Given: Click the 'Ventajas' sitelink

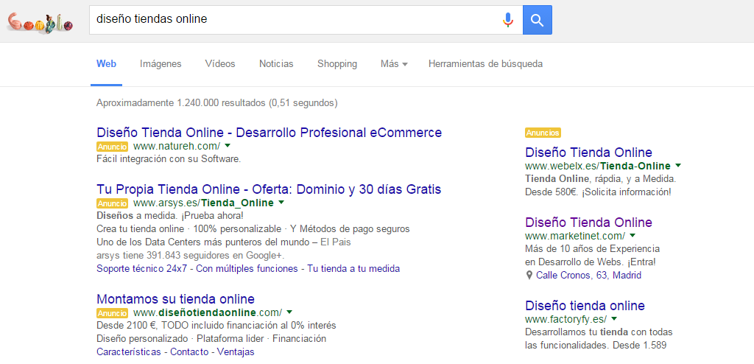Looking at the screenshot, I should [236, 352].
